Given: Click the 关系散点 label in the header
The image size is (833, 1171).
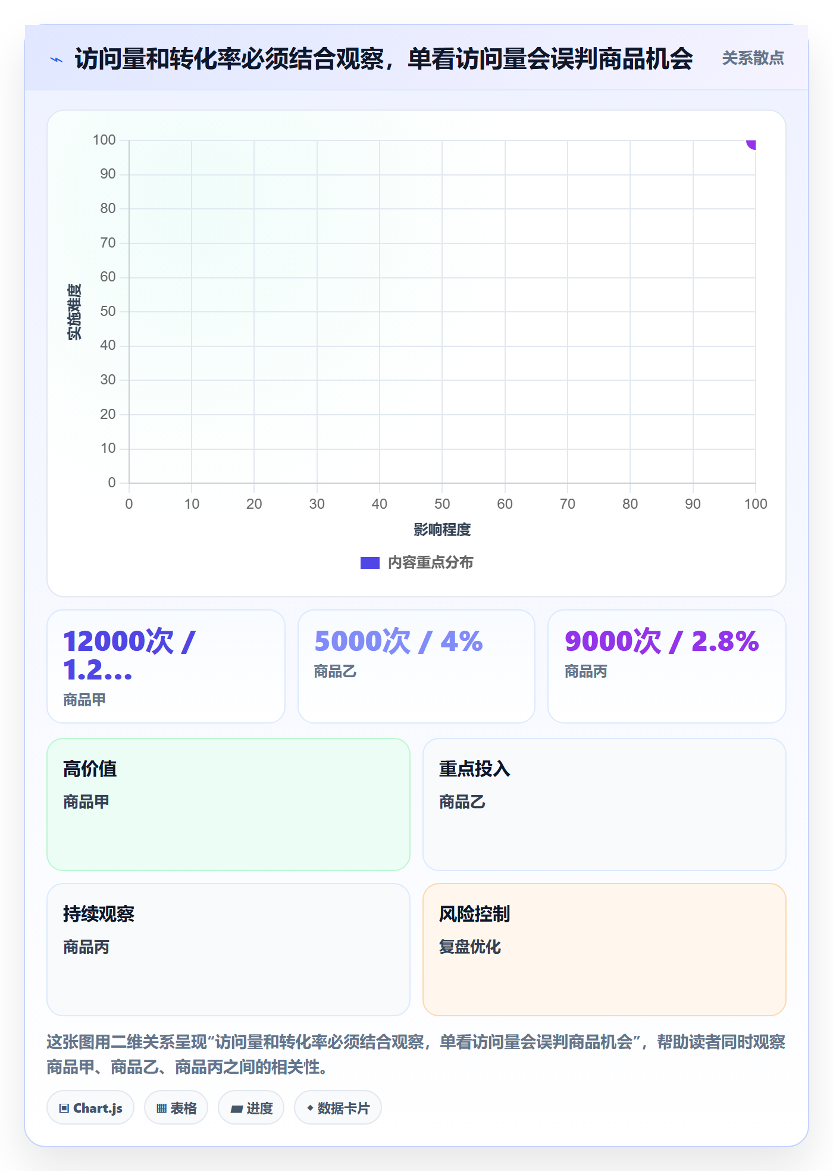Looking at the screenshot, I should pyautogui.click(x=753, y=58).
